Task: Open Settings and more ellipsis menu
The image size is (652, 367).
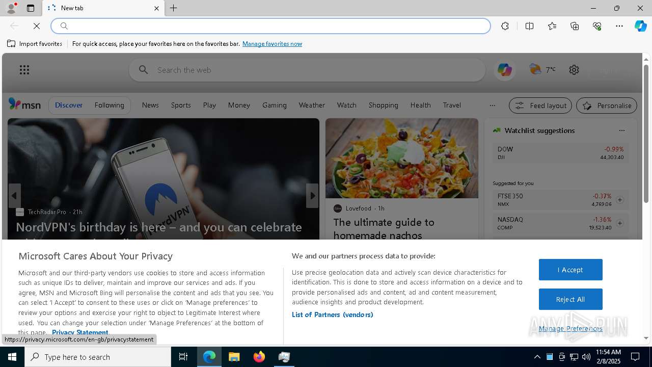Action: pos(619,26)
